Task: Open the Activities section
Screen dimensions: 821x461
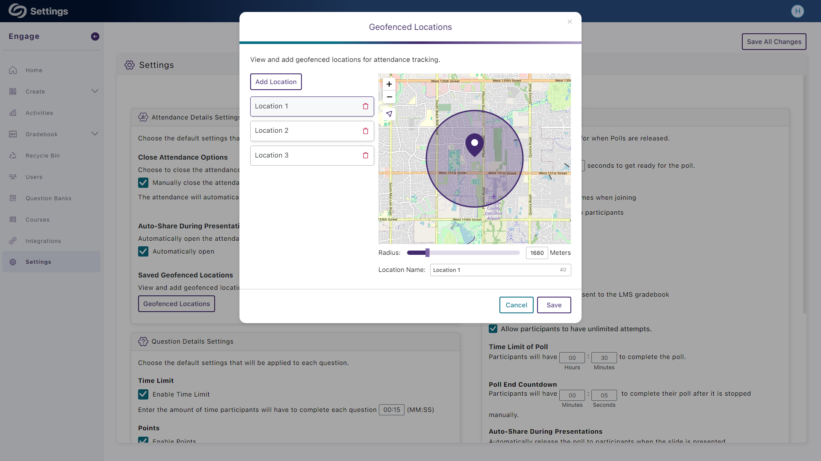Action: click(39, 113)
